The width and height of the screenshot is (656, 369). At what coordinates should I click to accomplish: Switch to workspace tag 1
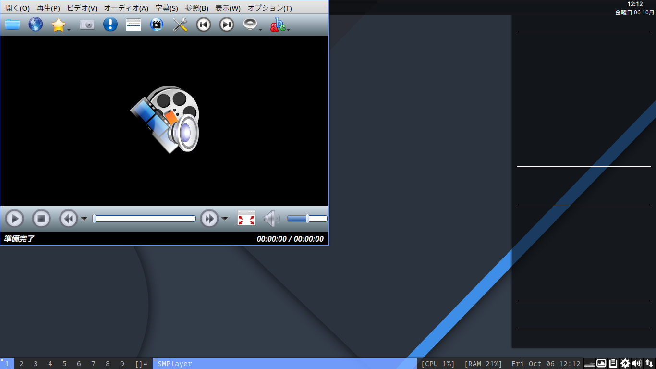7,364
